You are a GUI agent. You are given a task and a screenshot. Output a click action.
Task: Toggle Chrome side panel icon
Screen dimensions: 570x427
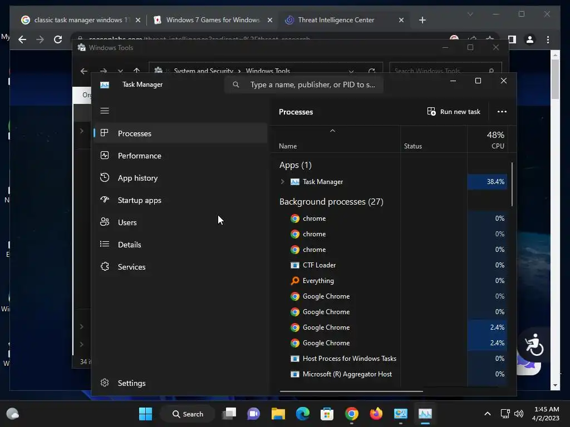(512, 39)
